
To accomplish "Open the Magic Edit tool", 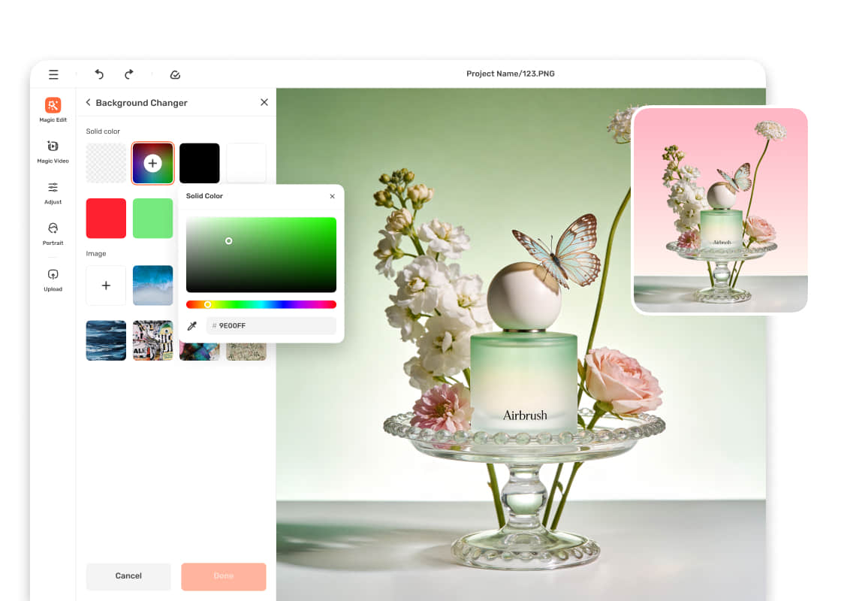I will coord(53,110).
